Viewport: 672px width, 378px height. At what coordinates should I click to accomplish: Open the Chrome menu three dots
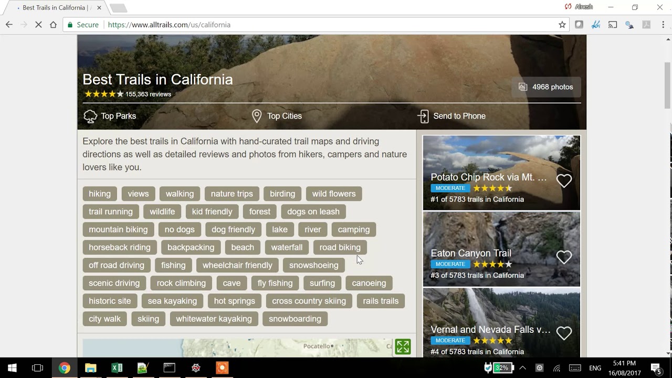tap(663, 25)
